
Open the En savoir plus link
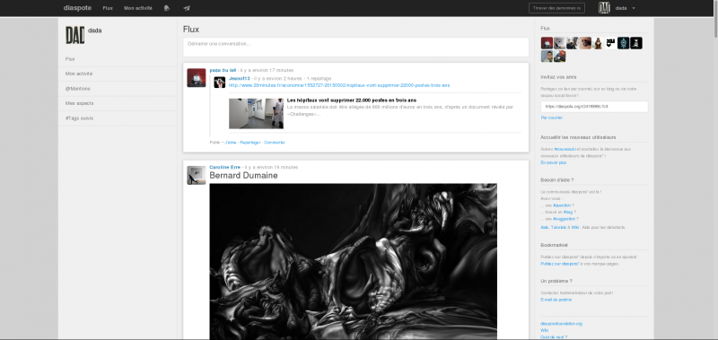[553, 162]
